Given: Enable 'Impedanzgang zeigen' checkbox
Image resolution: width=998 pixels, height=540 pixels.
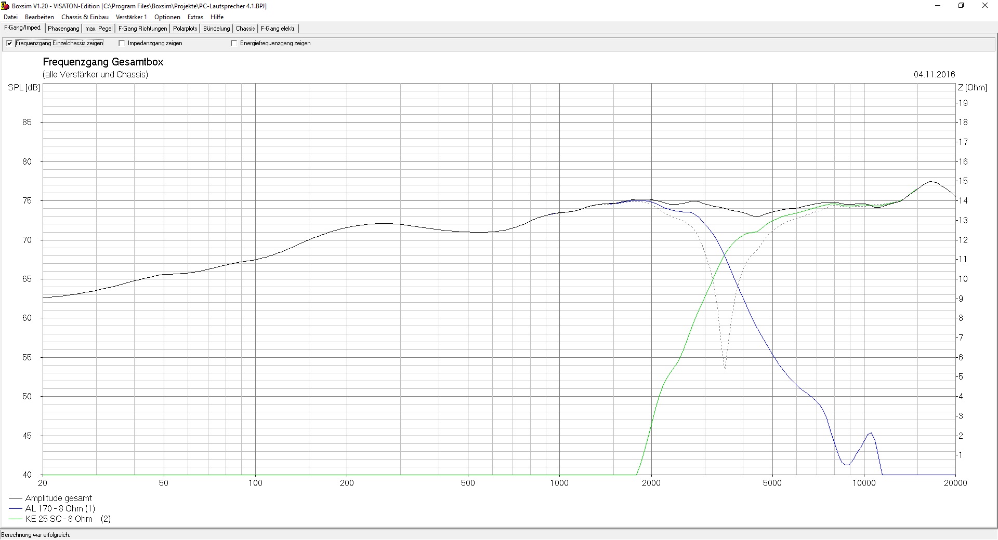Looking at the screenshot, I should 122,44.
